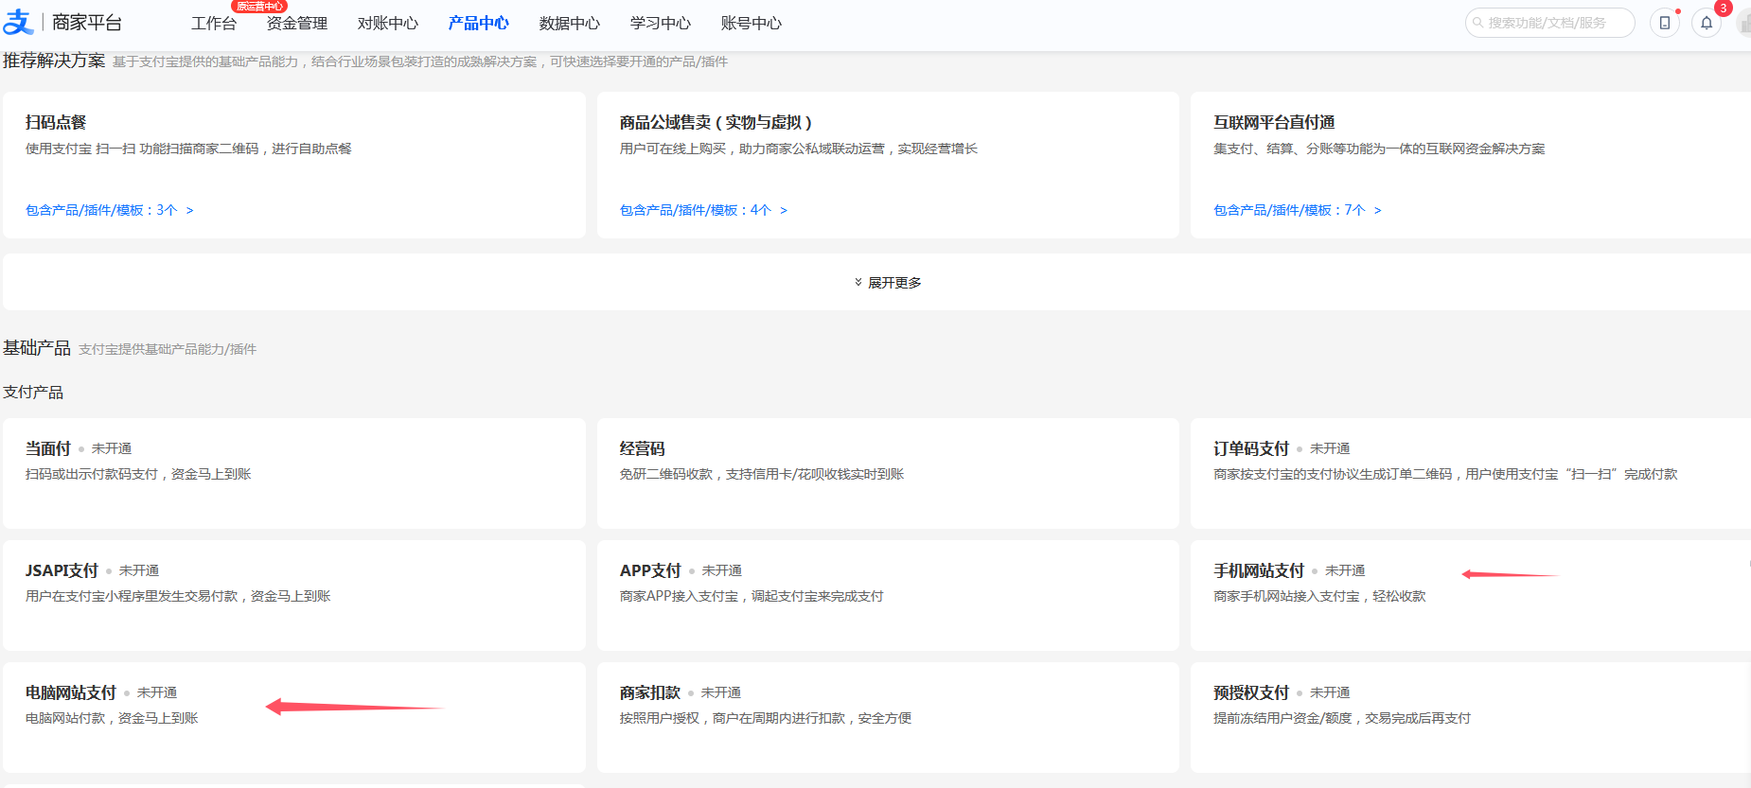Switch to 数据中心 in the navigation
Image resolution: width=1751 pixels, height=788 pixels.
click(570, 24)
